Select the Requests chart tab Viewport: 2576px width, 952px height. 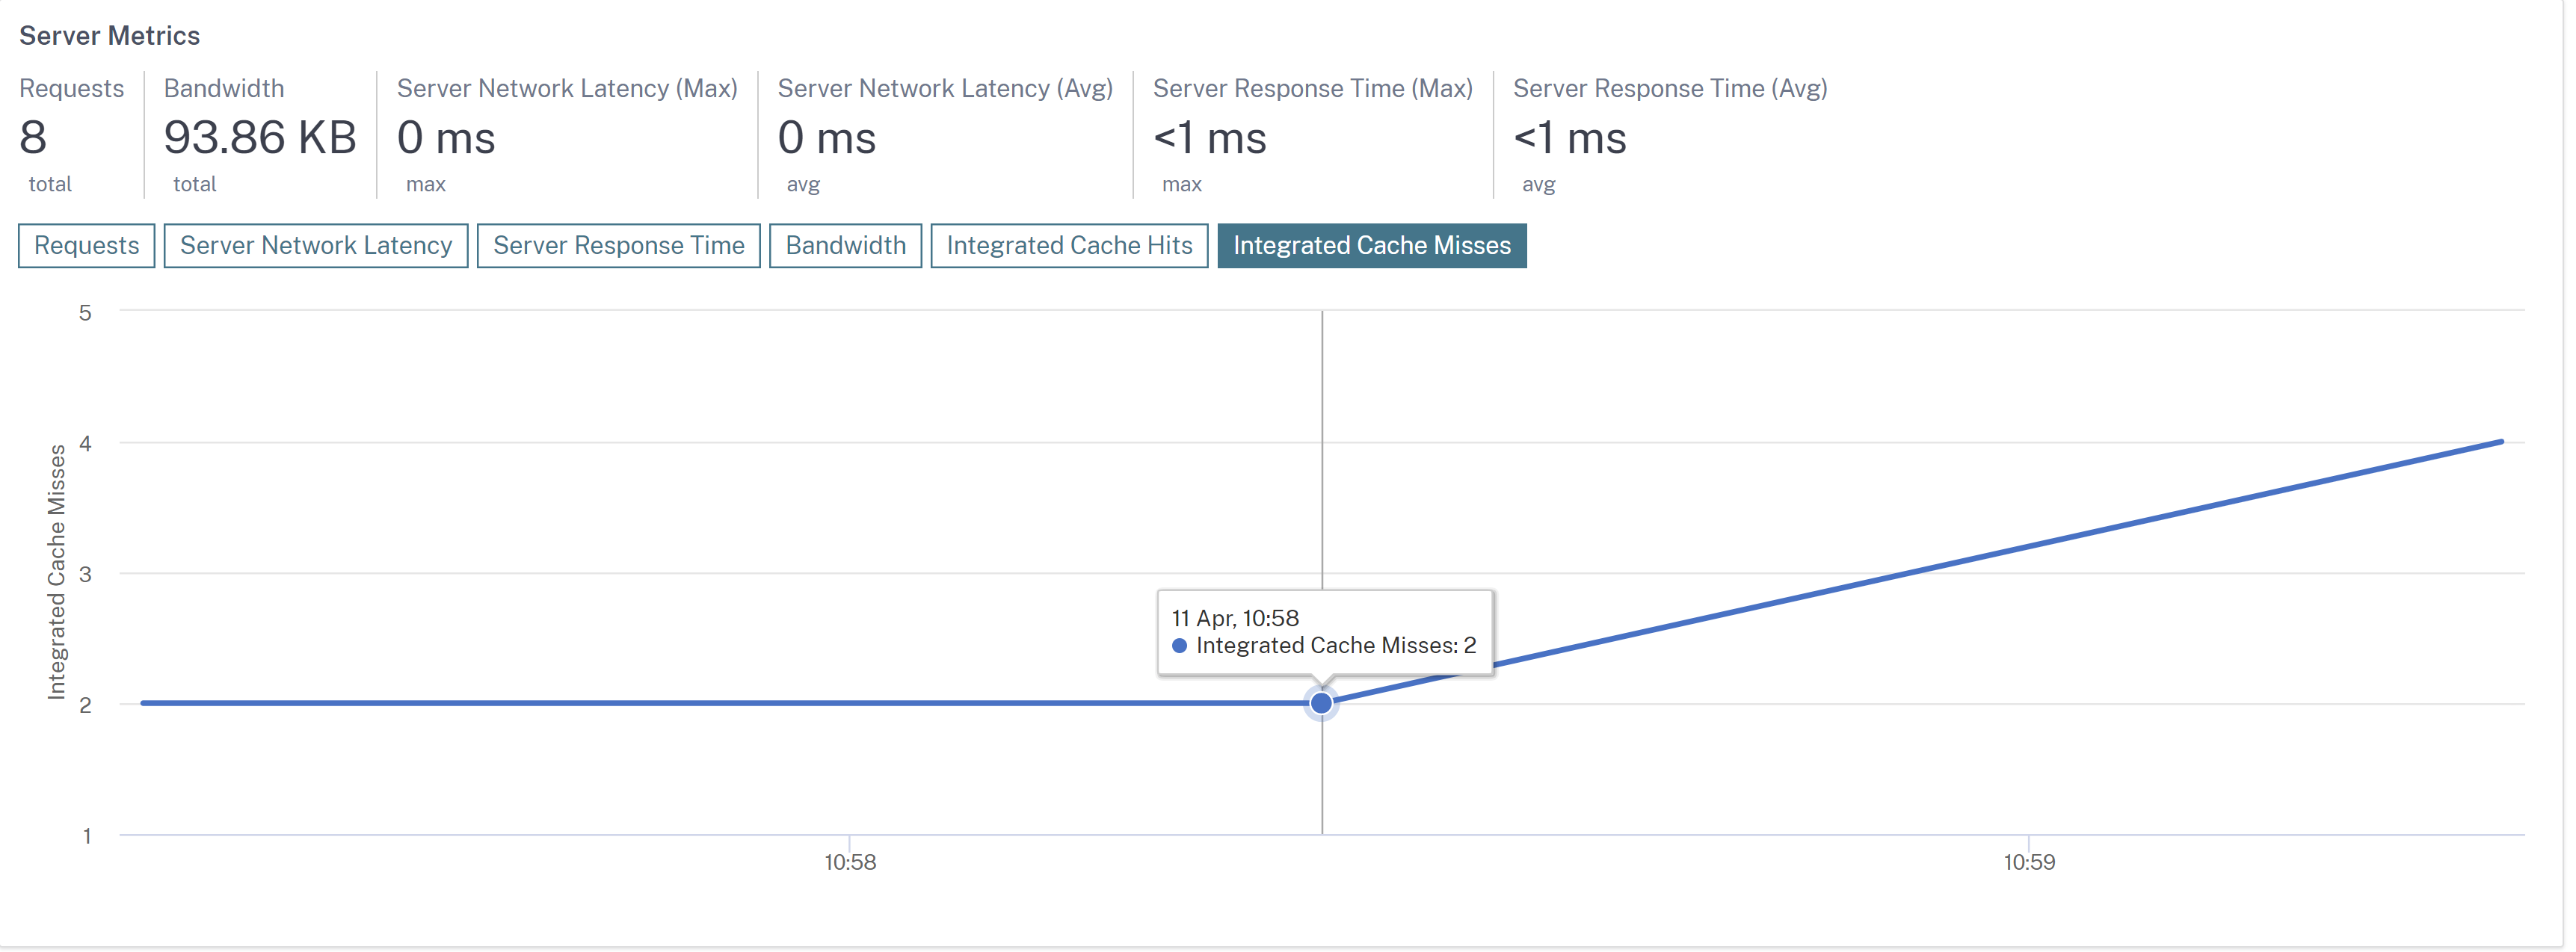[x=86, y=246]
